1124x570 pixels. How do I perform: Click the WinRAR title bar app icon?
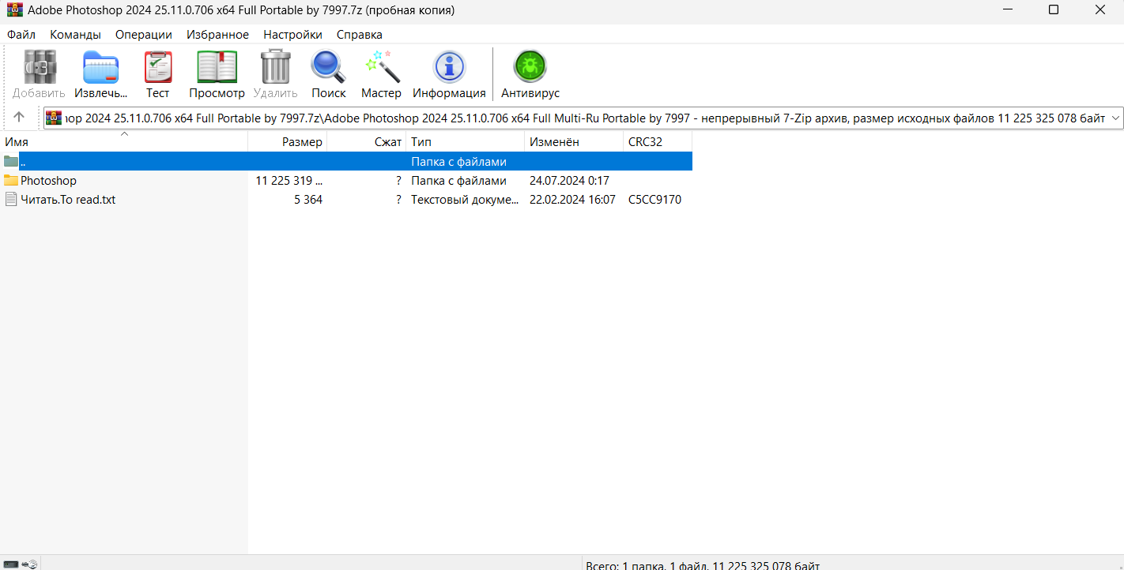click(x=14, y=10)
